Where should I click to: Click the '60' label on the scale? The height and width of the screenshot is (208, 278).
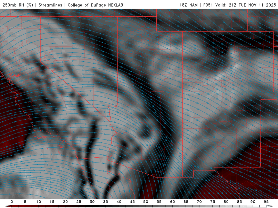click(x=172, y=202)
